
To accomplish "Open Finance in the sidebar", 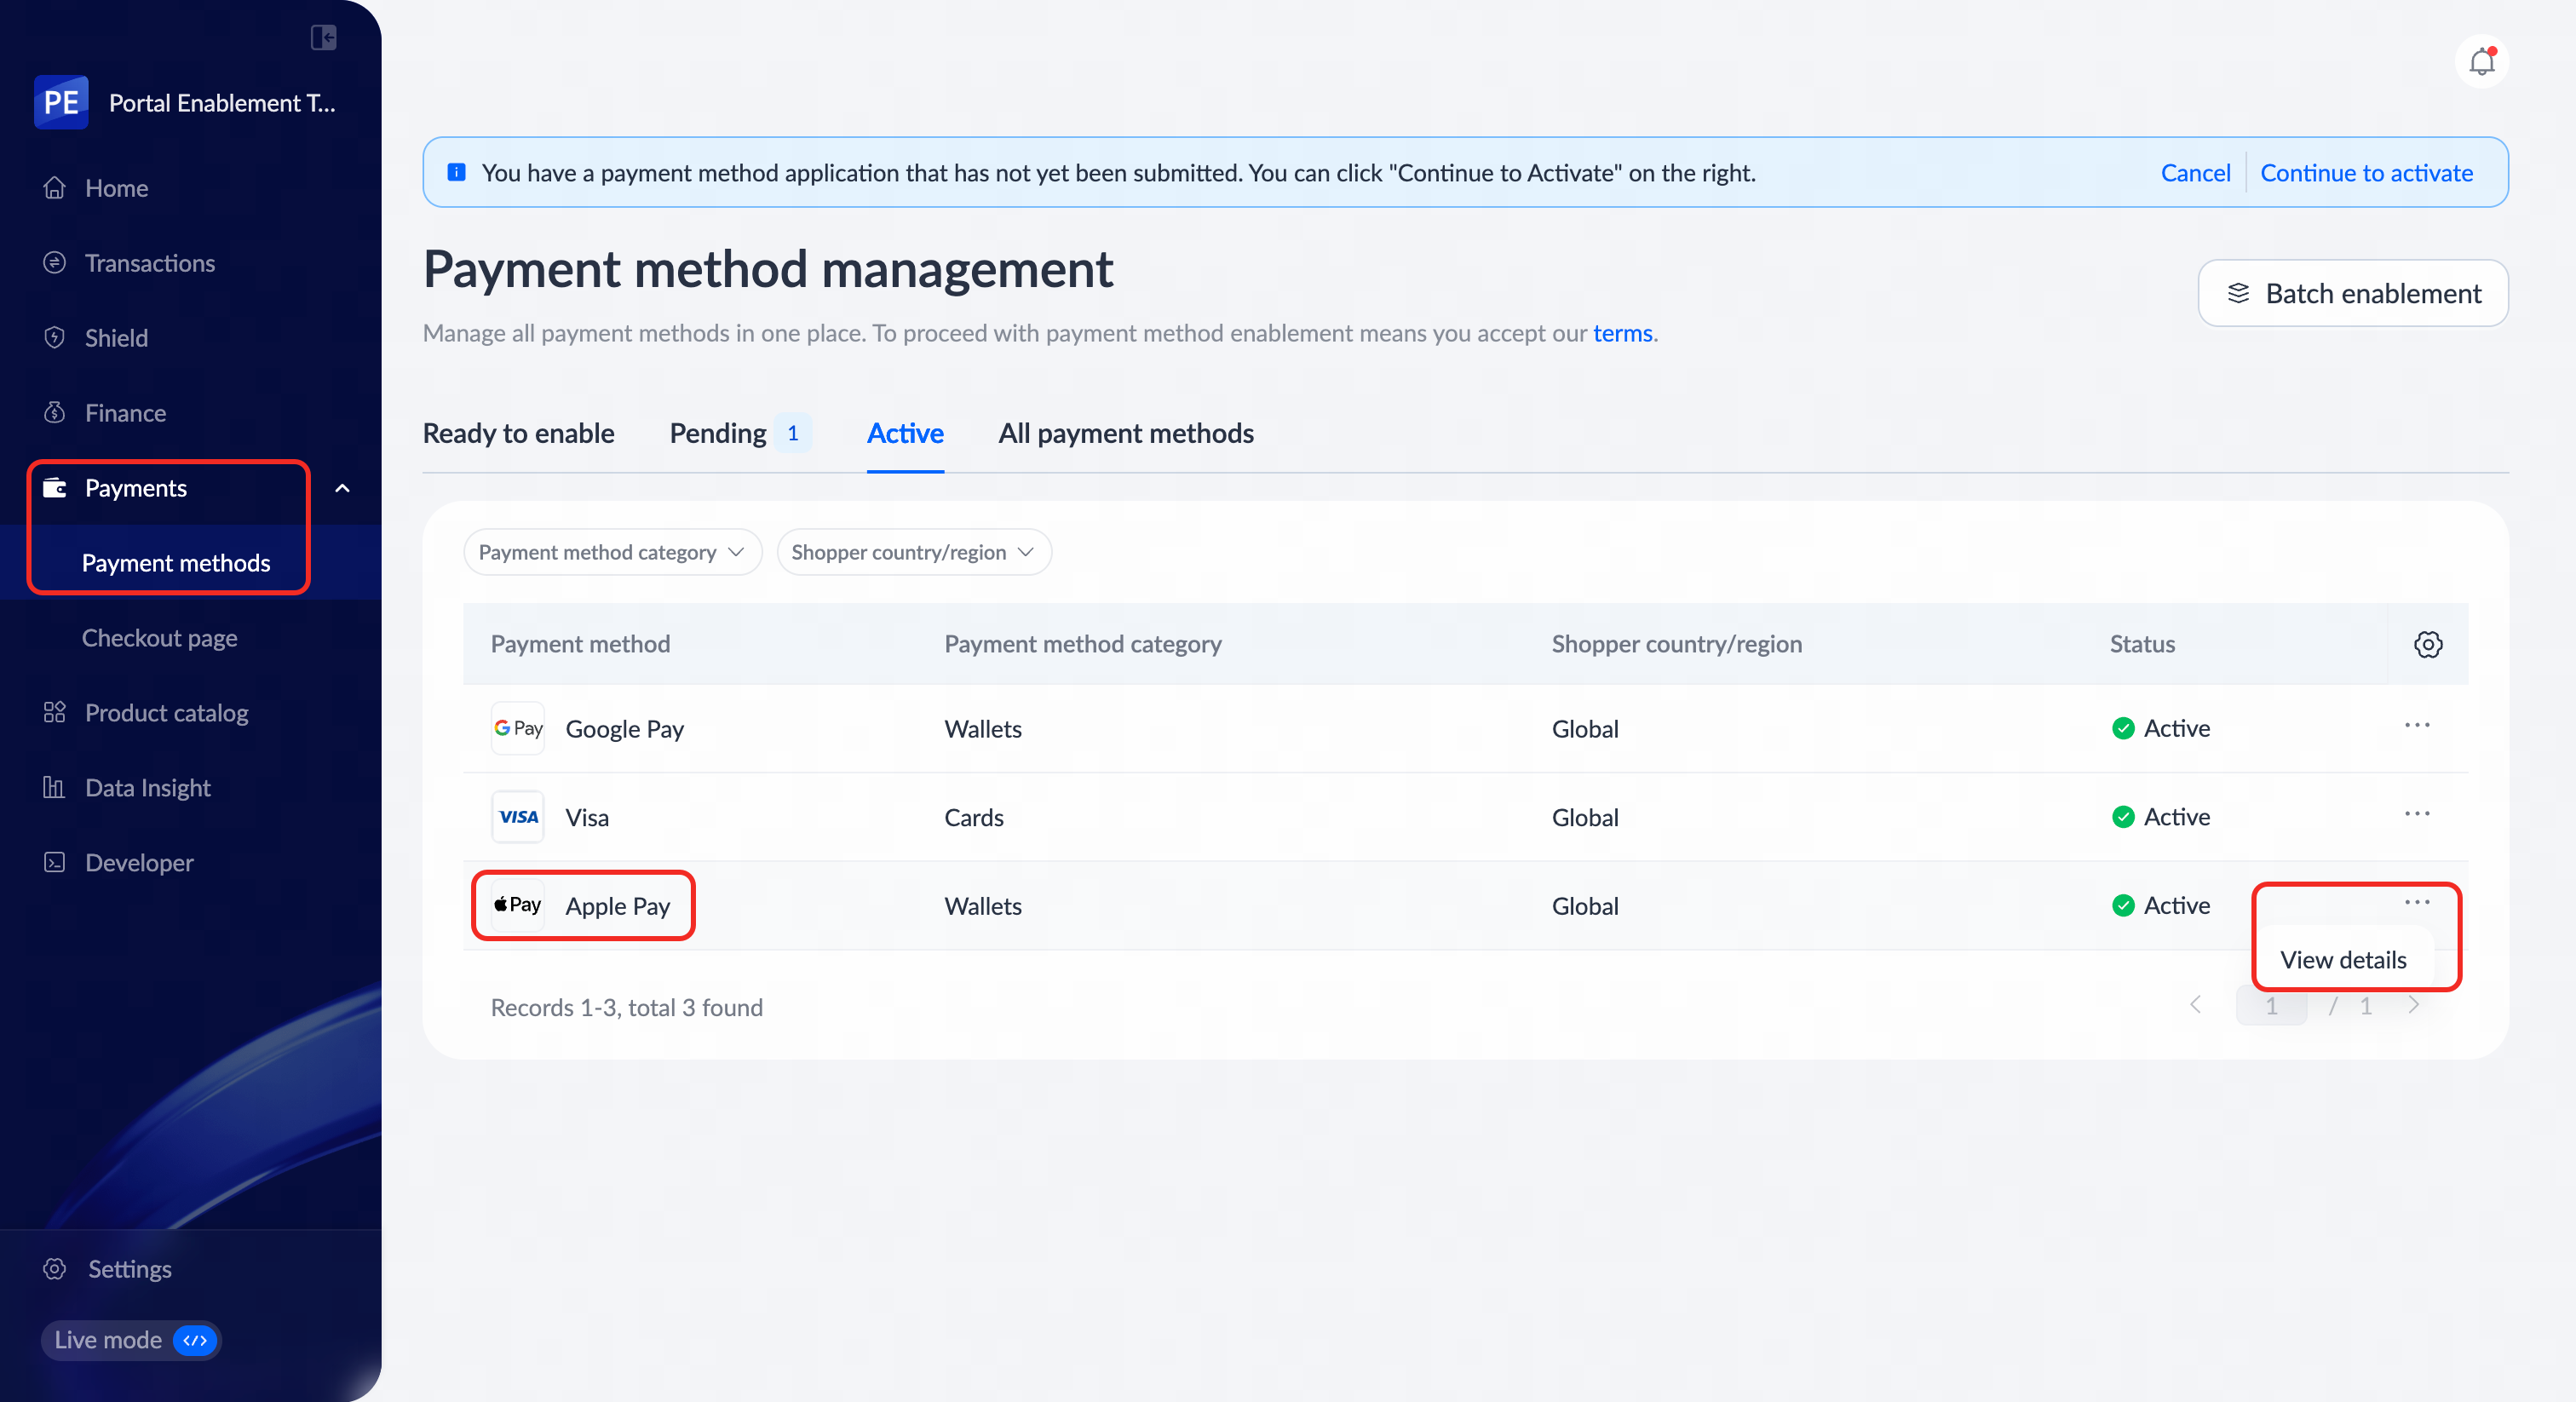I will pos(126,413).
